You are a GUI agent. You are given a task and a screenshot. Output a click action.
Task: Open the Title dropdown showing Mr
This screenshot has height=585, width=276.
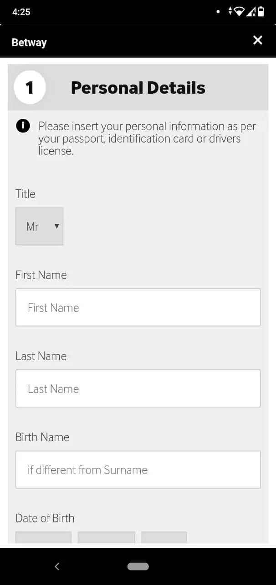tap(40, 226)
